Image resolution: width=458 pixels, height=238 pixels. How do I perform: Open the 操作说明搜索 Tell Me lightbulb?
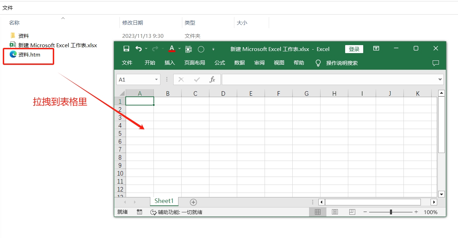coord(318,63)
